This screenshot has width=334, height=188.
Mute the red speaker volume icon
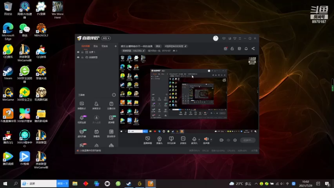[x=206, y=139]
